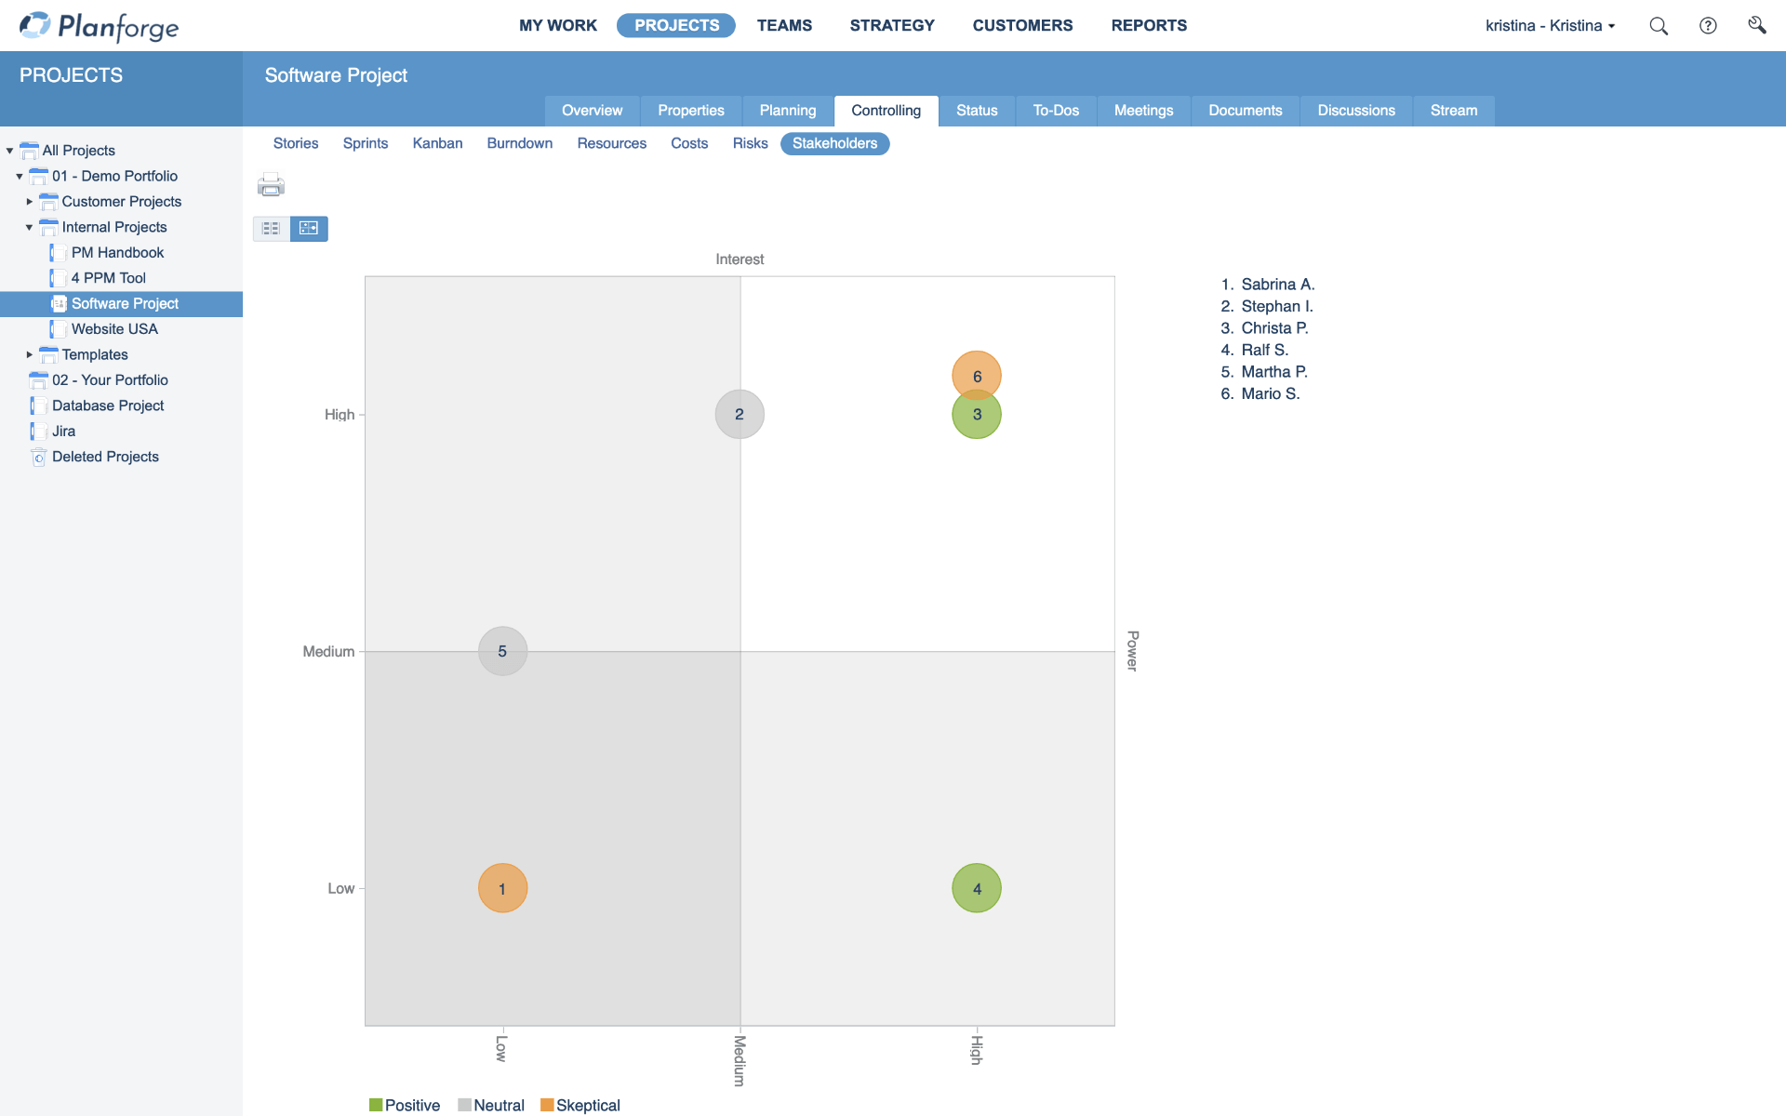Viewport: 1786px width, 1116px height.
Task: Click the gray Neutral legend swatch
Action: (x=464, y=1105)
